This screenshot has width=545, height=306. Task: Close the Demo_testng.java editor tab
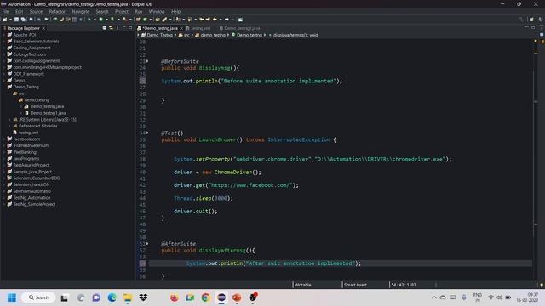tap(181, 28)
